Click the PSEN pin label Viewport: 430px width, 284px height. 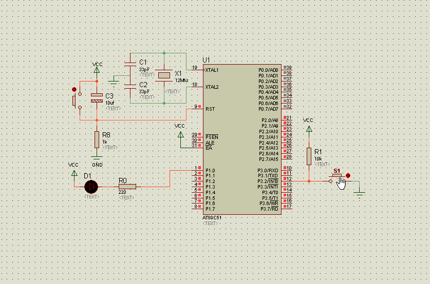click(x=212, y=137)
